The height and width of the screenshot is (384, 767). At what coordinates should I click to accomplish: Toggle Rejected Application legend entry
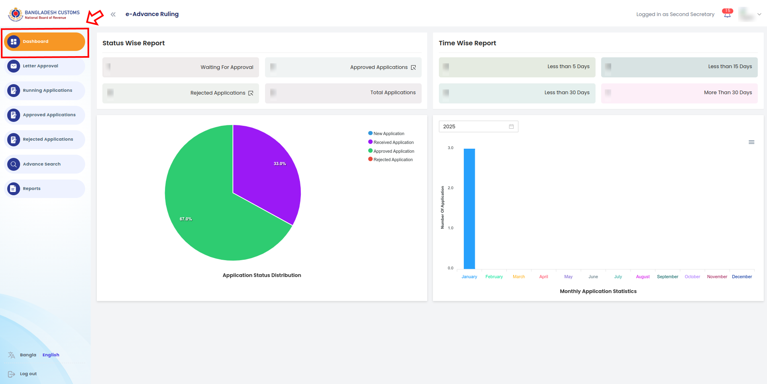(x=390, y=160)
